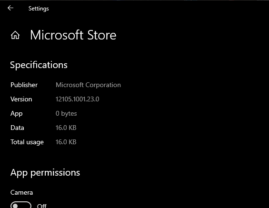Select version number 12105.1001.23.0

coord(78,99)
